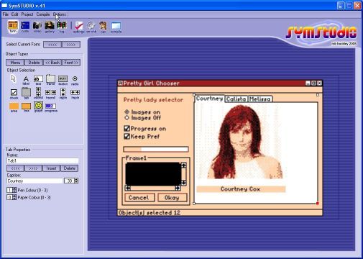Click the compile toolbar icon
This screenshot has height=259, width=363.
coord(116,27)
